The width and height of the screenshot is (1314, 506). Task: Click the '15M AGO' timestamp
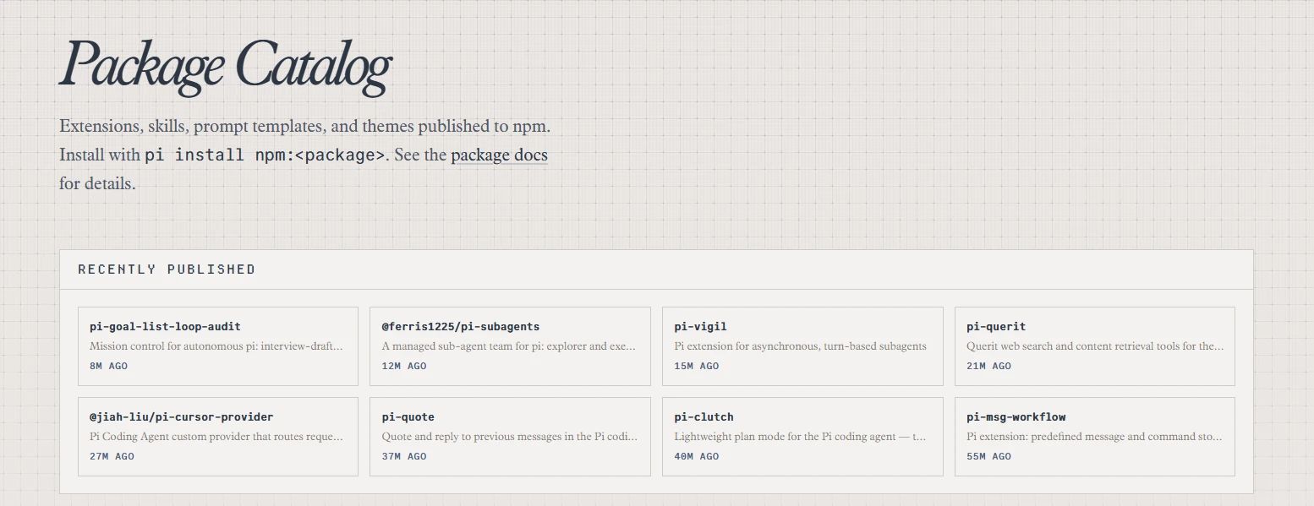[x=697, y=366]
